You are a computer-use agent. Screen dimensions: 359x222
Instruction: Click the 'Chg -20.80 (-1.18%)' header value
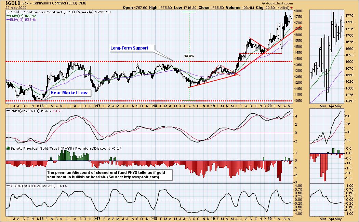pos(272,8)
